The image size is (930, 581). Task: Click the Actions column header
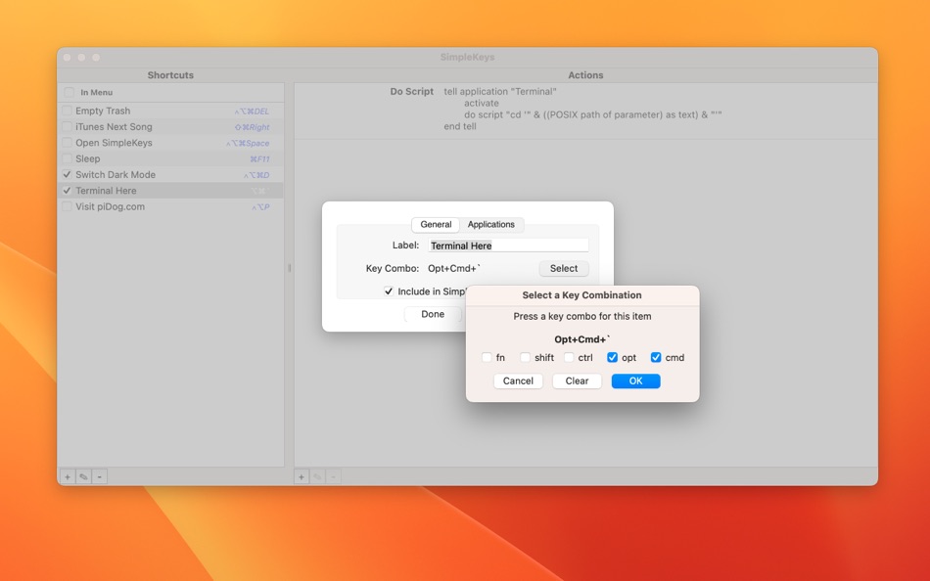tap(585, 75)
